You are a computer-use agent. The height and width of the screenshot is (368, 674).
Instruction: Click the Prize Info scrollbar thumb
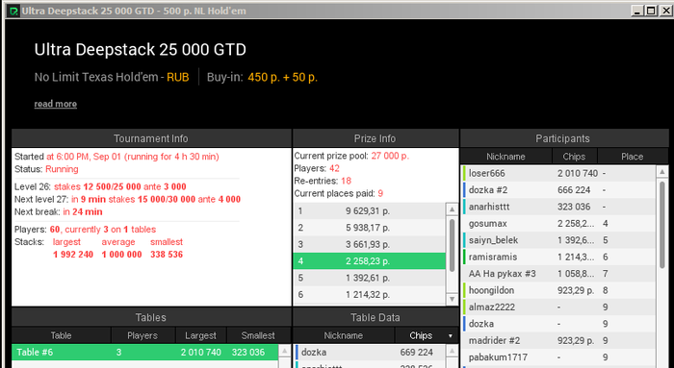point(452,245)
